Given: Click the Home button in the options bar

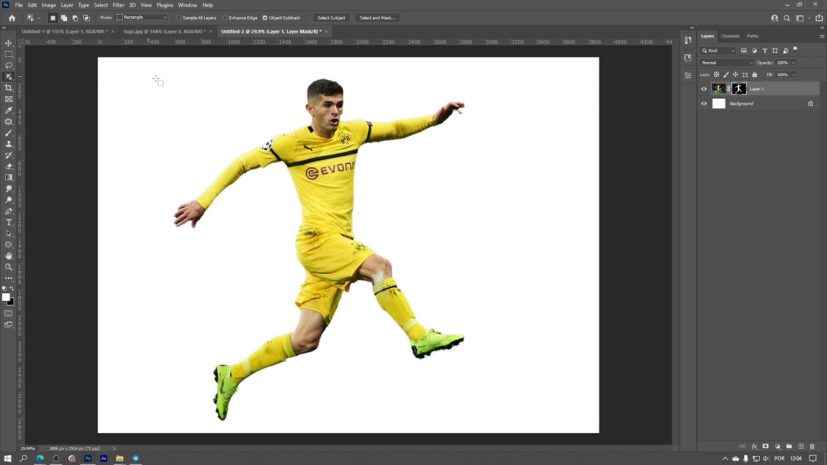Looking at the screenshot, I should click(12, 17).
